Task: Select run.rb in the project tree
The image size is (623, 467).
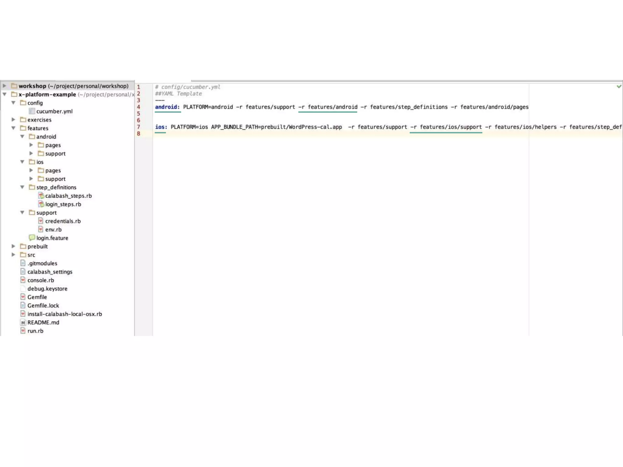Action: click(x=35, y=331)
